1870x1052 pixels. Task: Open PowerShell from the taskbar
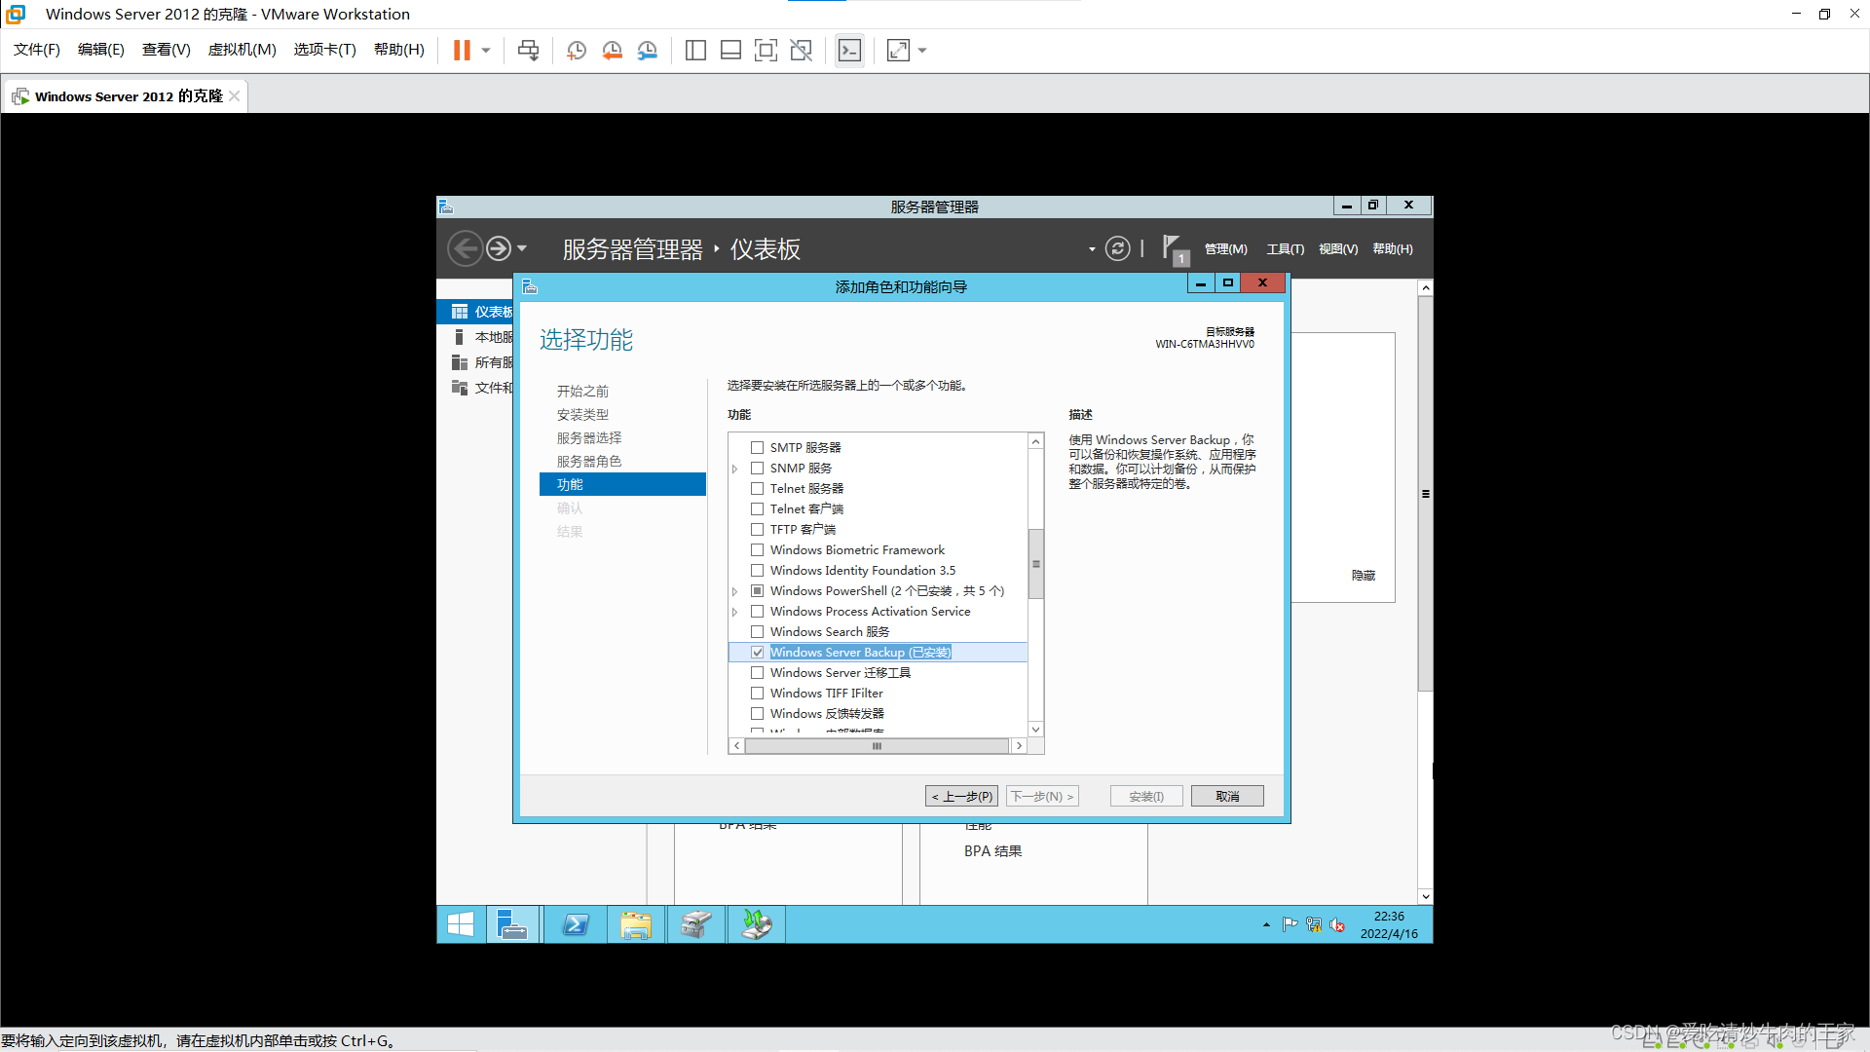[576, 924]
